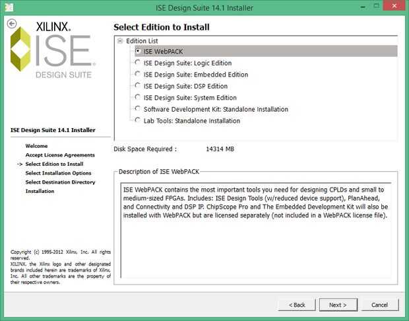This screenshot has height=321, width=409.
Task: Choose ISE Design Suite: Embedded Edition option
Action: (138, 74)
